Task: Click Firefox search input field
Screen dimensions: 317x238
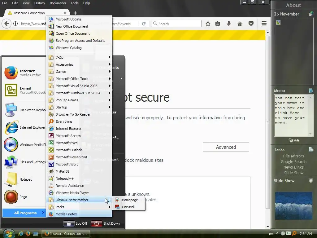Action: click(176, 24)
